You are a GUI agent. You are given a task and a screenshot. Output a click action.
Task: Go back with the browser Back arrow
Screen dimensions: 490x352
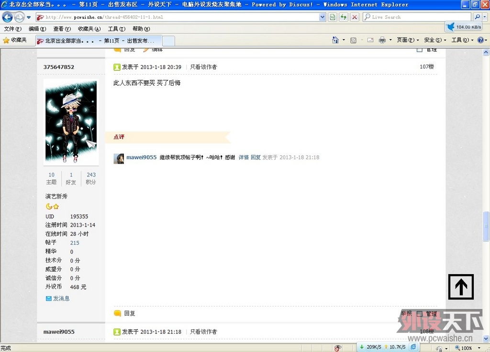point(8,17)
